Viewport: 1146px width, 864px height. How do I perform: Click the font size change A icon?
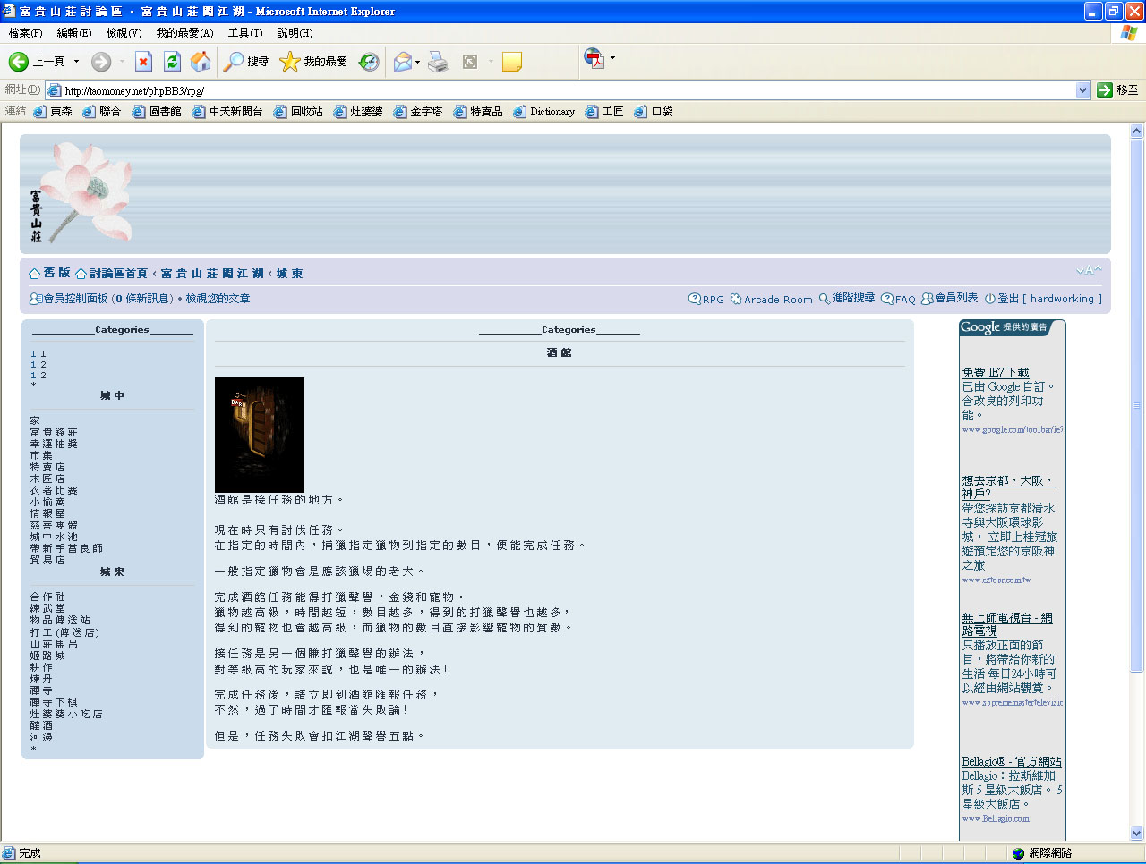1089,271
